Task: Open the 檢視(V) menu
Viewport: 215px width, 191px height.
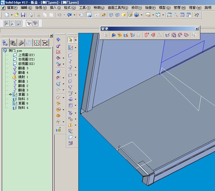Action: pyautogui.click(x=41, y=8)
